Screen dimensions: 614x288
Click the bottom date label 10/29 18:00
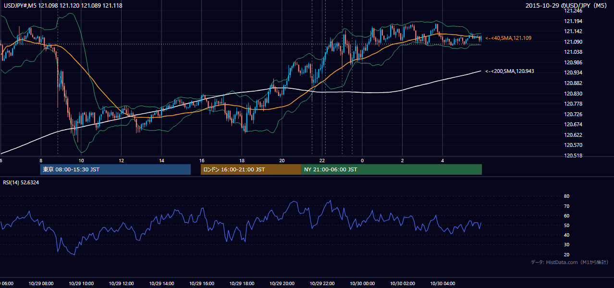(x=242, y=283)
